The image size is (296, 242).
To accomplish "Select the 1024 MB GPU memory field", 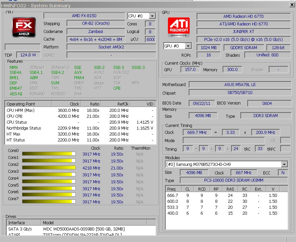I will (209, 48).
